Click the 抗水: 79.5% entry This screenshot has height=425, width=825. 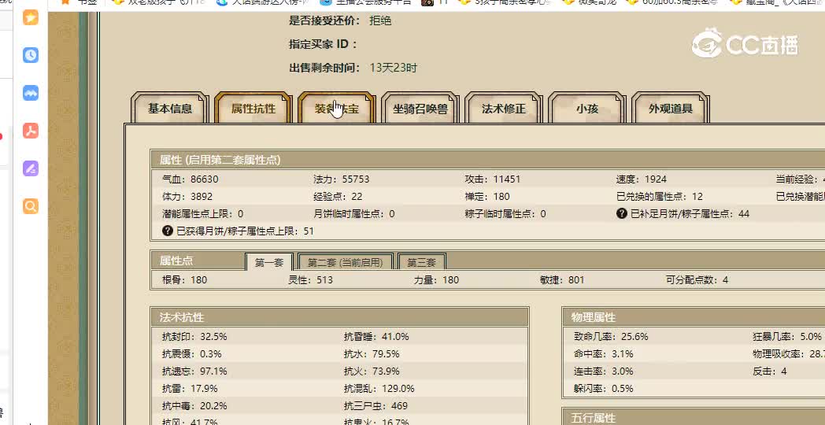[372, 354]
